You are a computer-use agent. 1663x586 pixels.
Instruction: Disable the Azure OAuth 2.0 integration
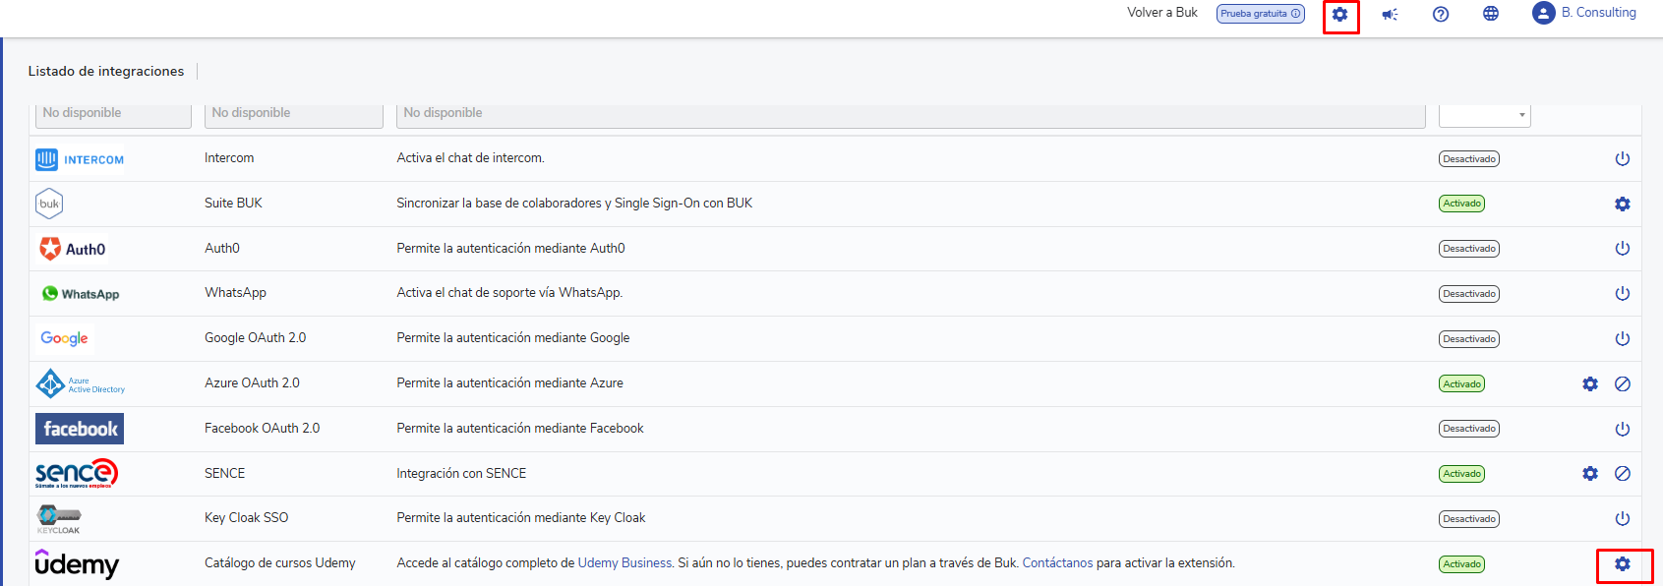1623,384
